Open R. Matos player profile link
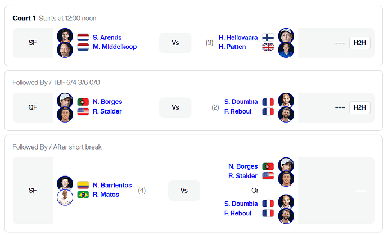The width and height of the screenshot is (388, 235). (x=106, y=195)
